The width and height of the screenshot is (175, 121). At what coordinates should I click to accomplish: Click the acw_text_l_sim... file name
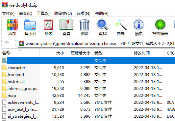click(x=22, y=109)
